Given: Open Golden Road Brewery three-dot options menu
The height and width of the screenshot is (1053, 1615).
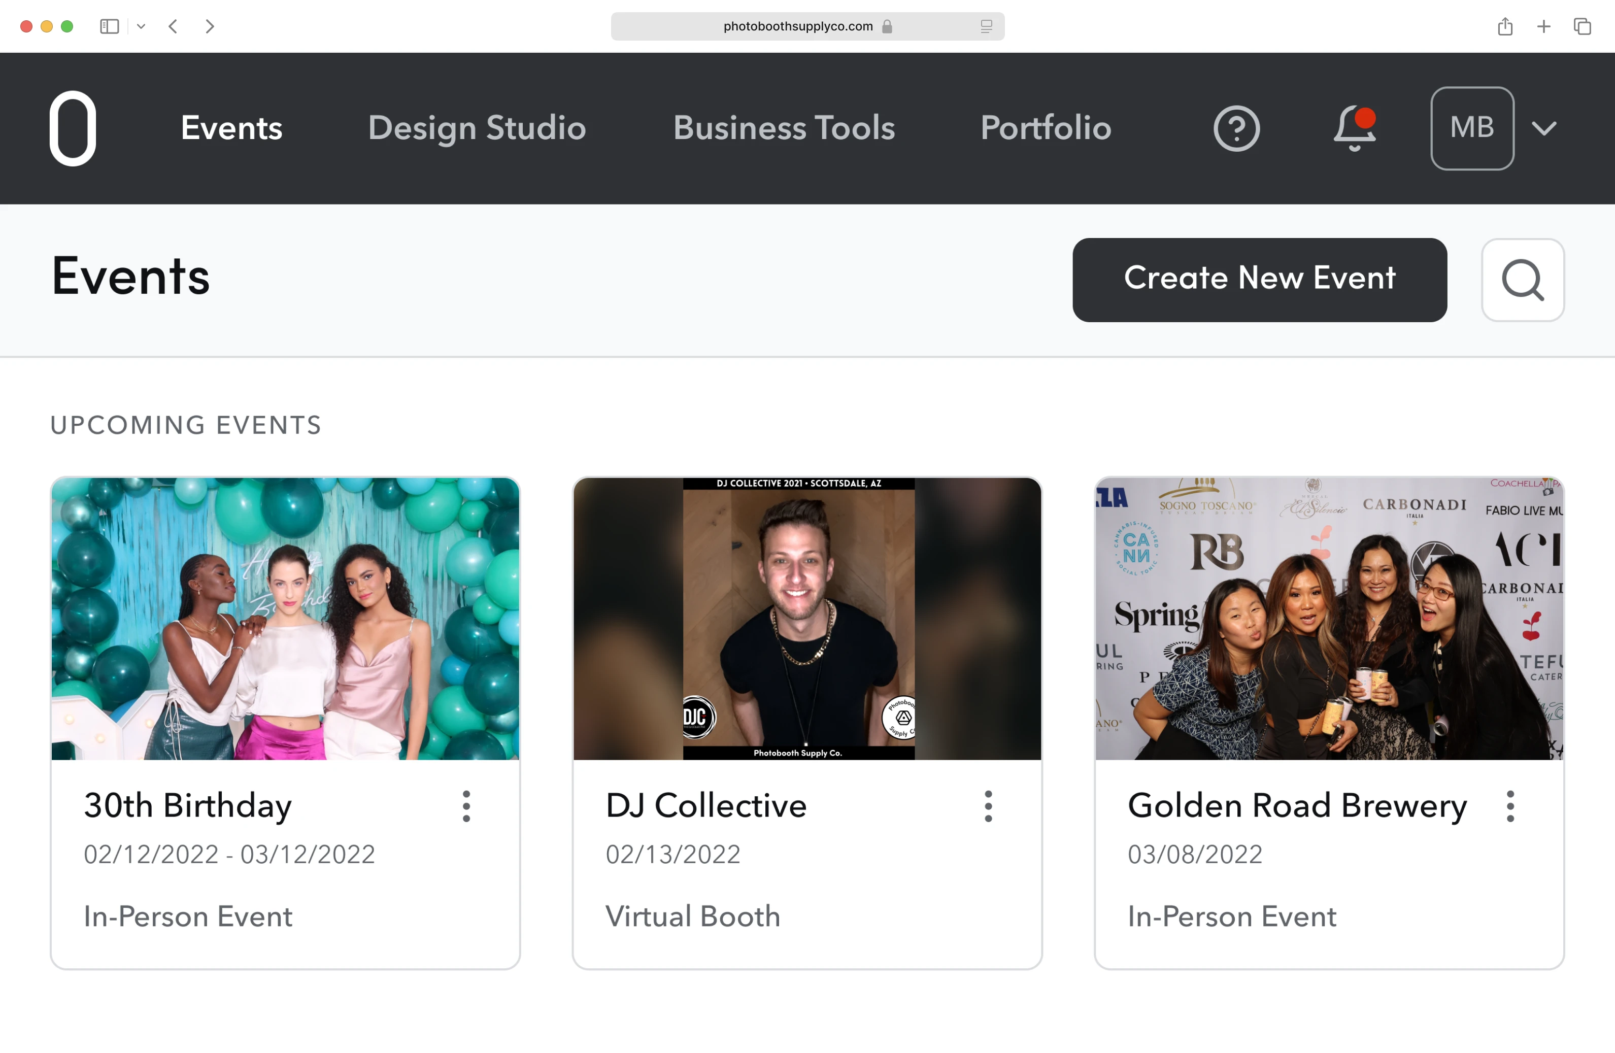Looking at the screenshot, I should pos(1510,806).
